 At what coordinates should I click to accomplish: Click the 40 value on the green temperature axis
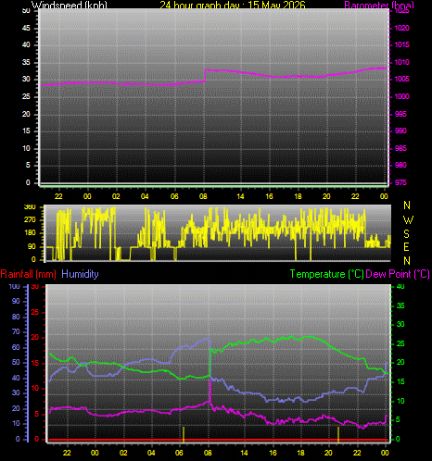[400, 287]
